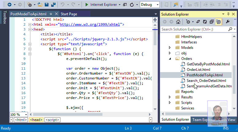Expand the Models folder
The width and height of the screenshot is (238, 132).
pyautogui.click(x=170, y=48)
